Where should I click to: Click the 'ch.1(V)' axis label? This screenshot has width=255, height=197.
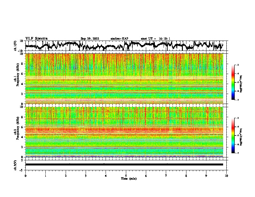(x=15, y=46)
